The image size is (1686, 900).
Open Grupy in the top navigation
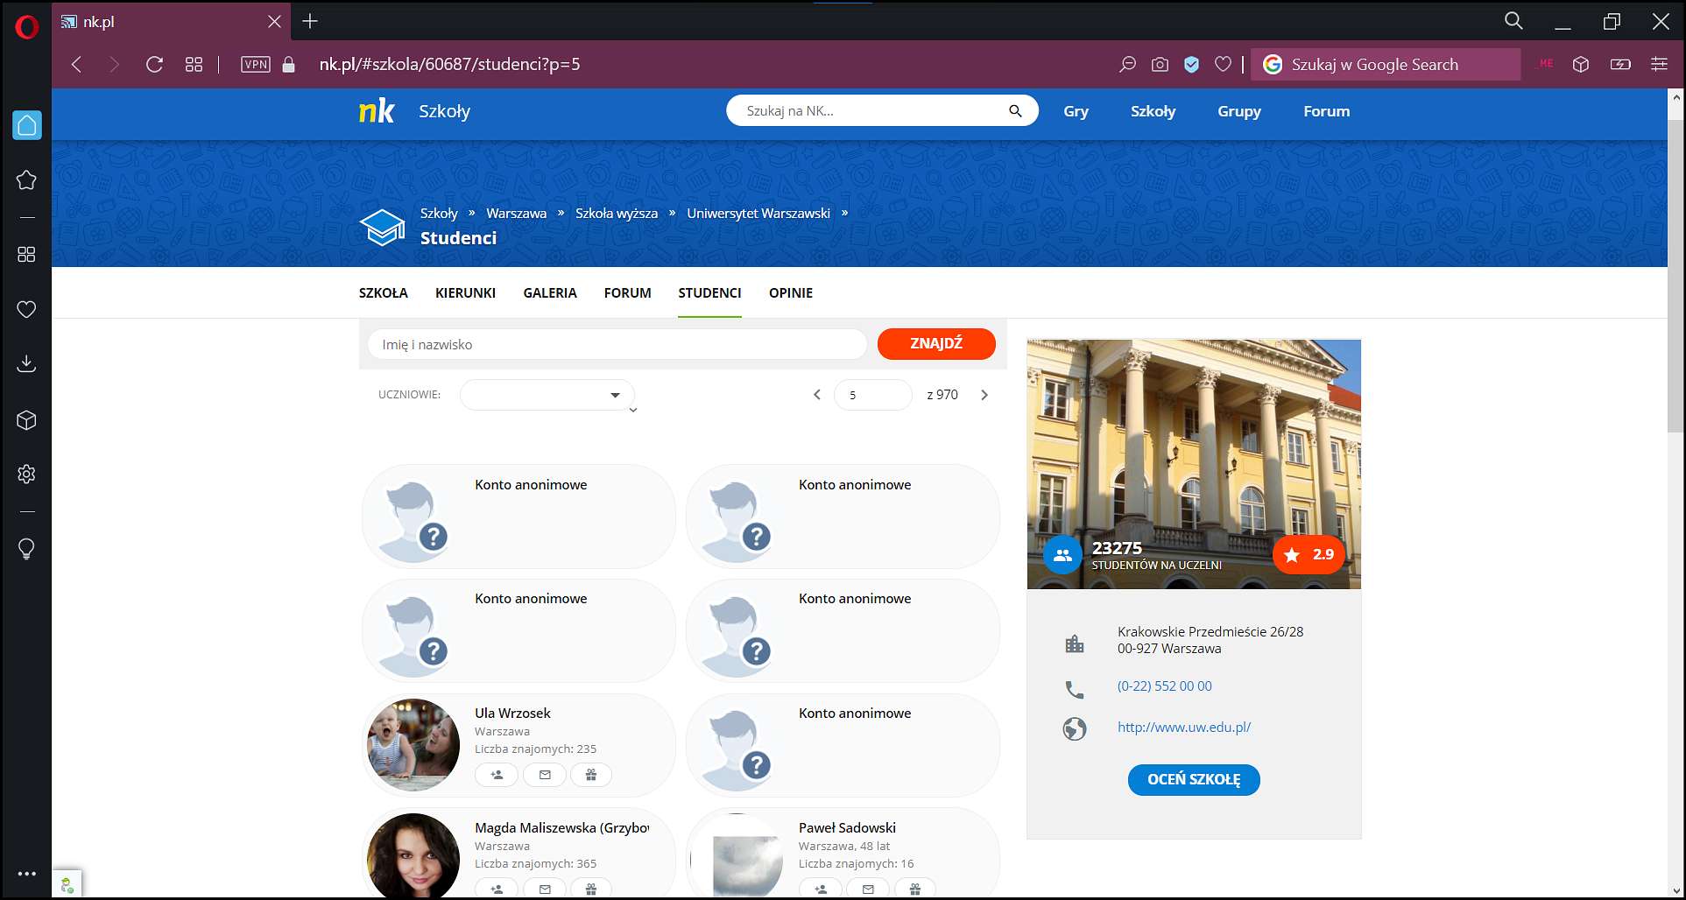click(x=1239, y=111)
